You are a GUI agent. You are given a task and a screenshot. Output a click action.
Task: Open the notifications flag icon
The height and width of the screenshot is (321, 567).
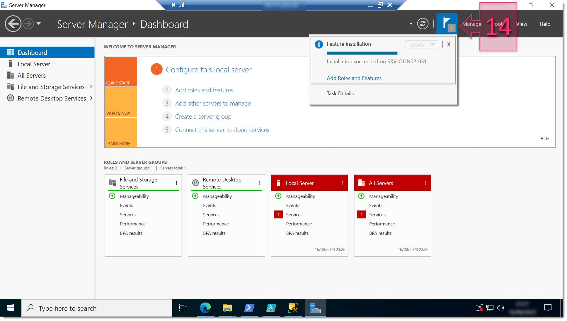tap(447, 24)
